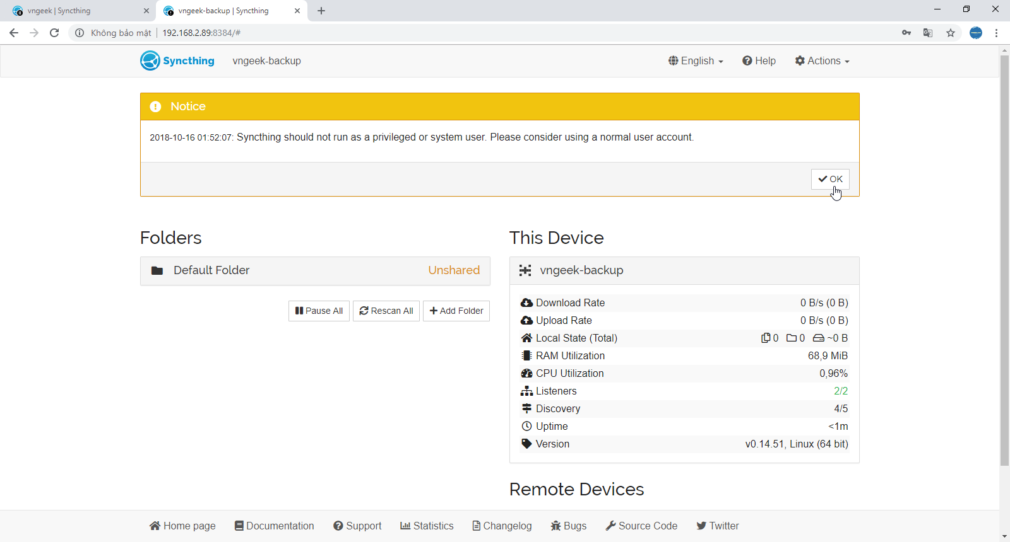
Task: Open the Source Code footer link
Action: (x=641, y=526)
